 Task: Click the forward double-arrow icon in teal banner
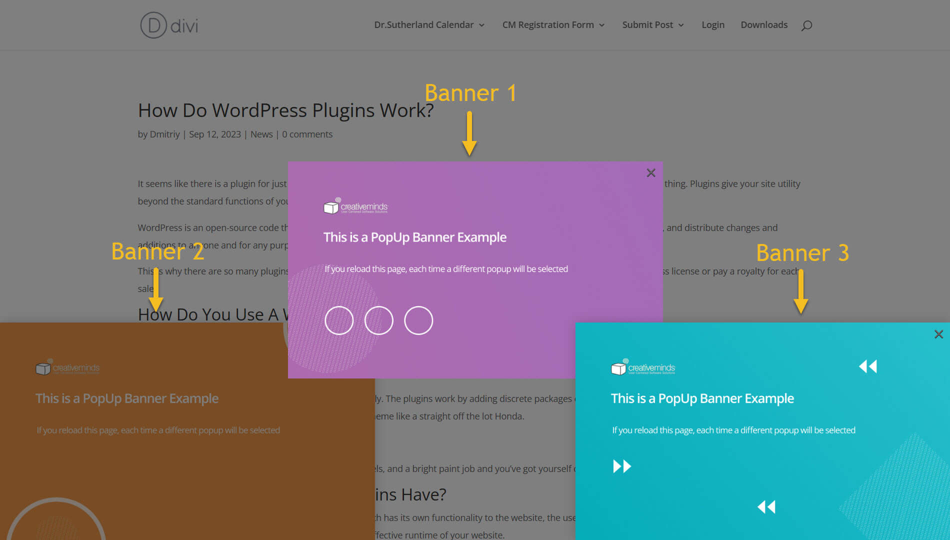[622, 466]
